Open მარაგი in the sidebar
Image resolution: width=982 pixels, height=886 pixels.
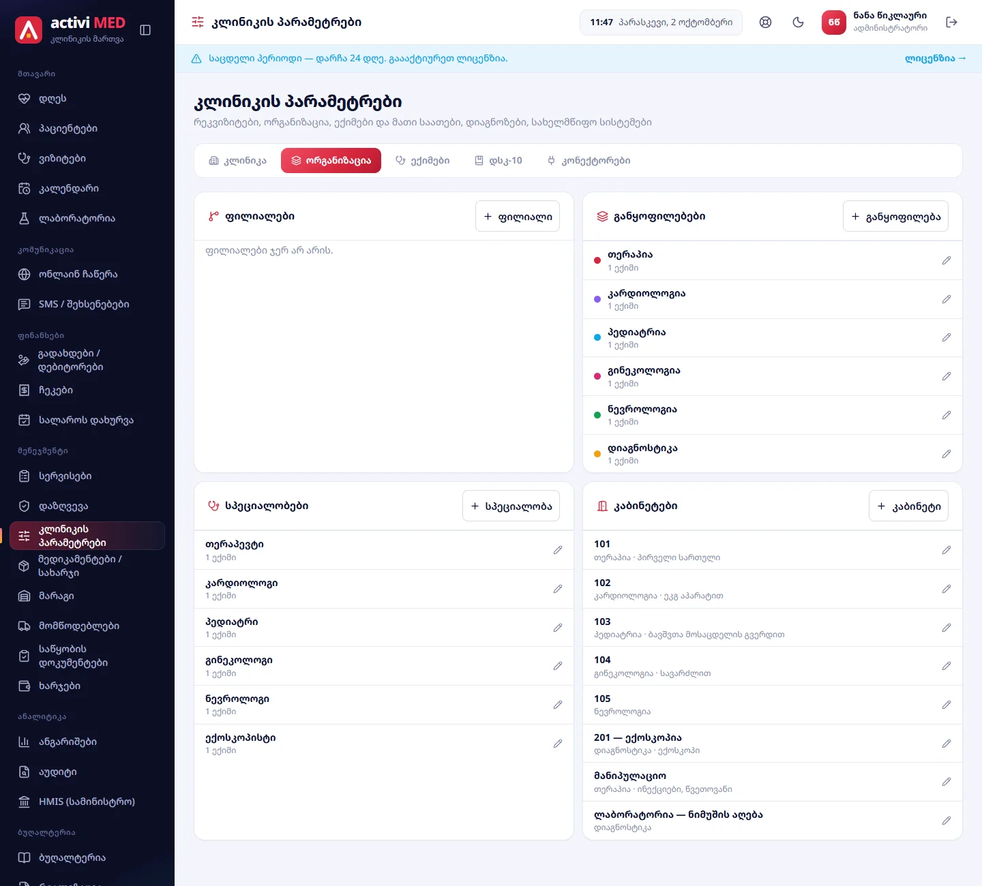point(87,596)
